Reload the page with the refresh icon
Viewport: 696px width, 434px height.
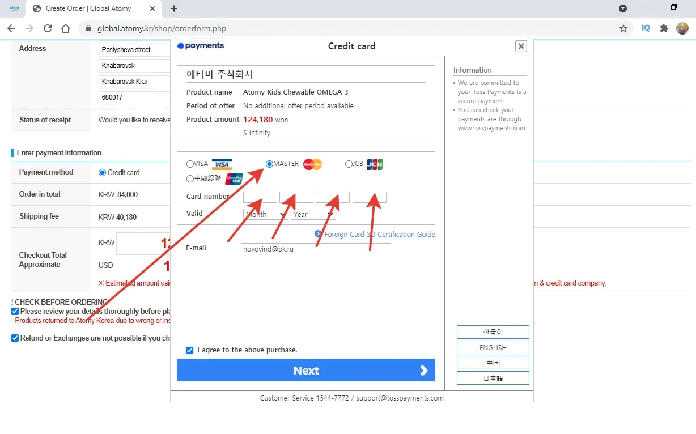coord(48,28)
